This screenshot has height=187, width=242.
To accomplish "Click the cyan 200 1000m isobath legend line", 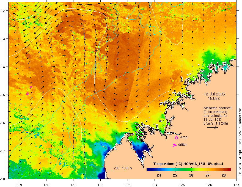I will [x=119, y=171].
